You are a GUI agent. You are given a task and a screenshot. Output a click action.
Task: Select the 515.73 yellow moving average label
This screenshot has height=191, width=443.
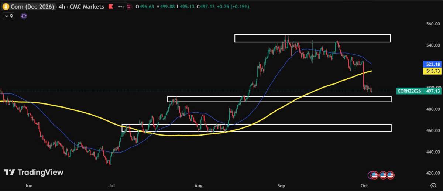coord(433,71)
